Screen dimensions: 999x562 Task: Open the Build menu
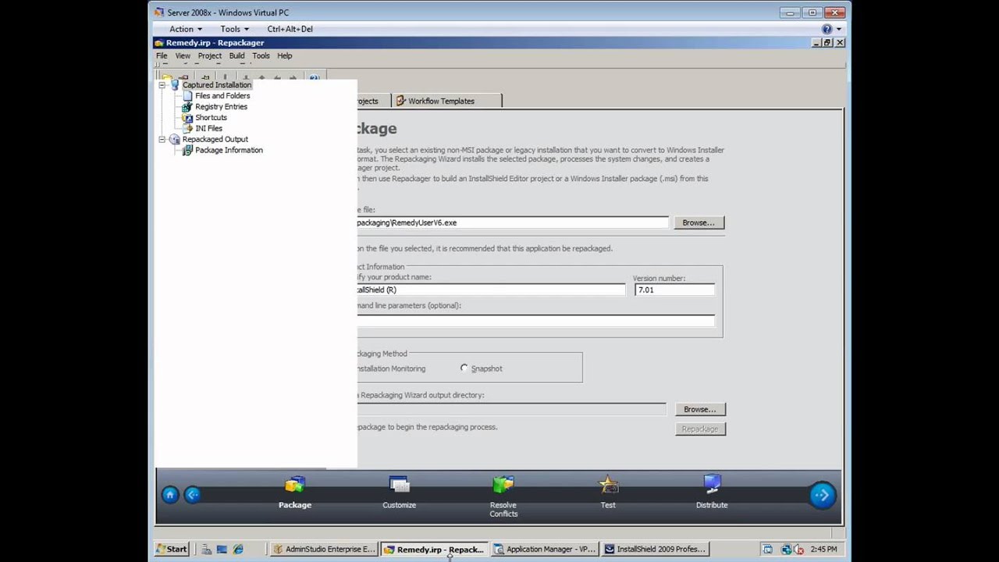pos(236,56)
